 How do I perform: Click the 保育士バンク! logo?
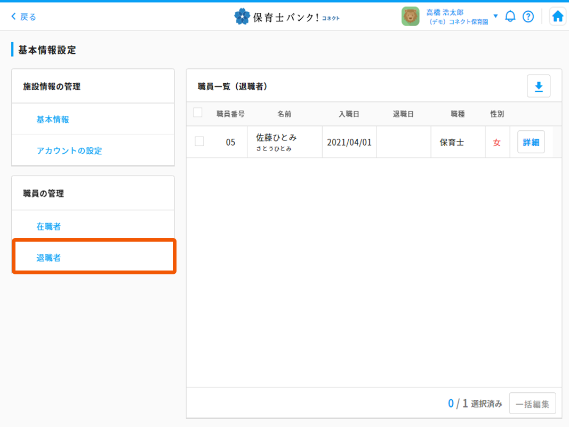click(287, 17)
